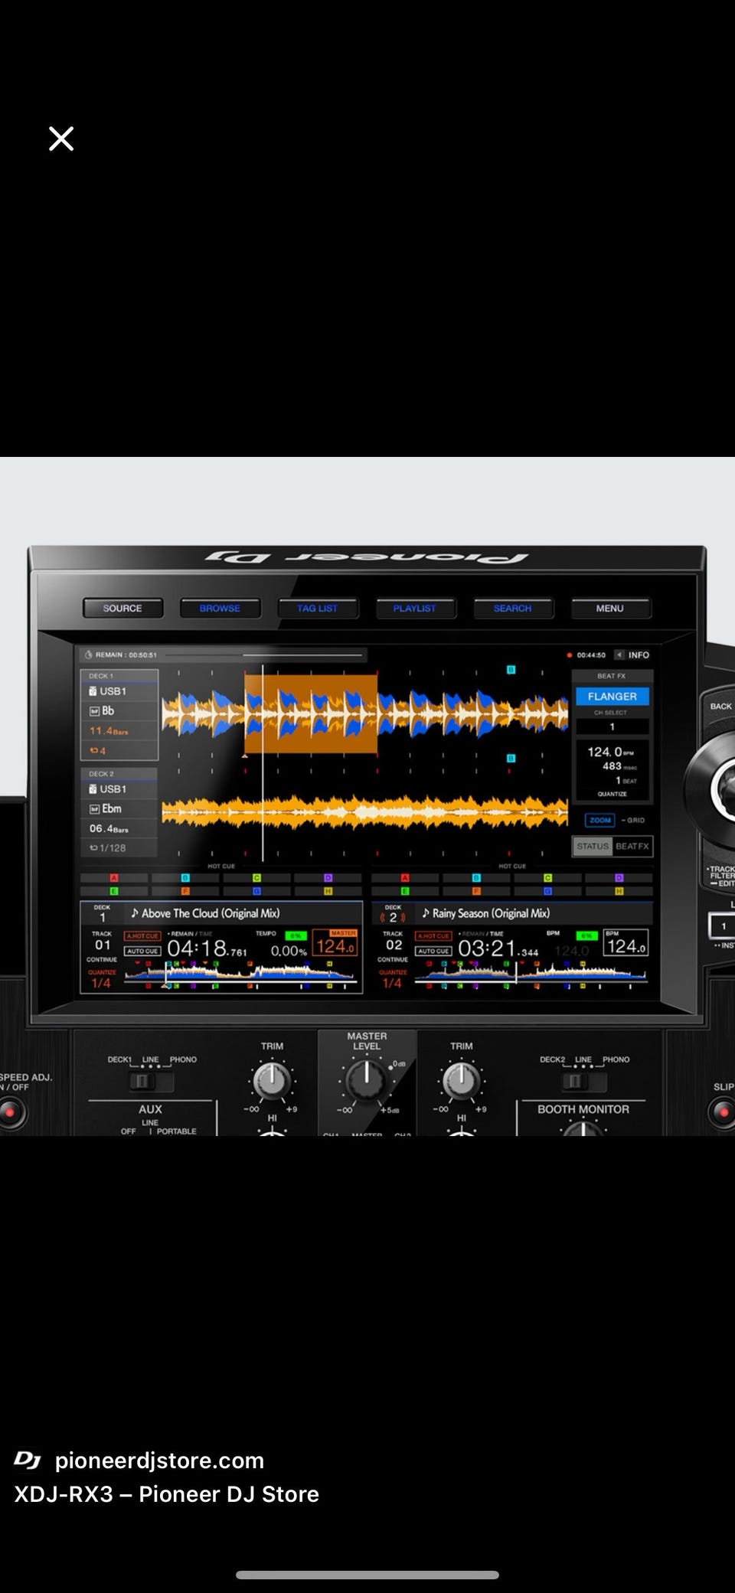Open the MENU button
This screenshot has height=1593, width=735.
click(610, 609)
